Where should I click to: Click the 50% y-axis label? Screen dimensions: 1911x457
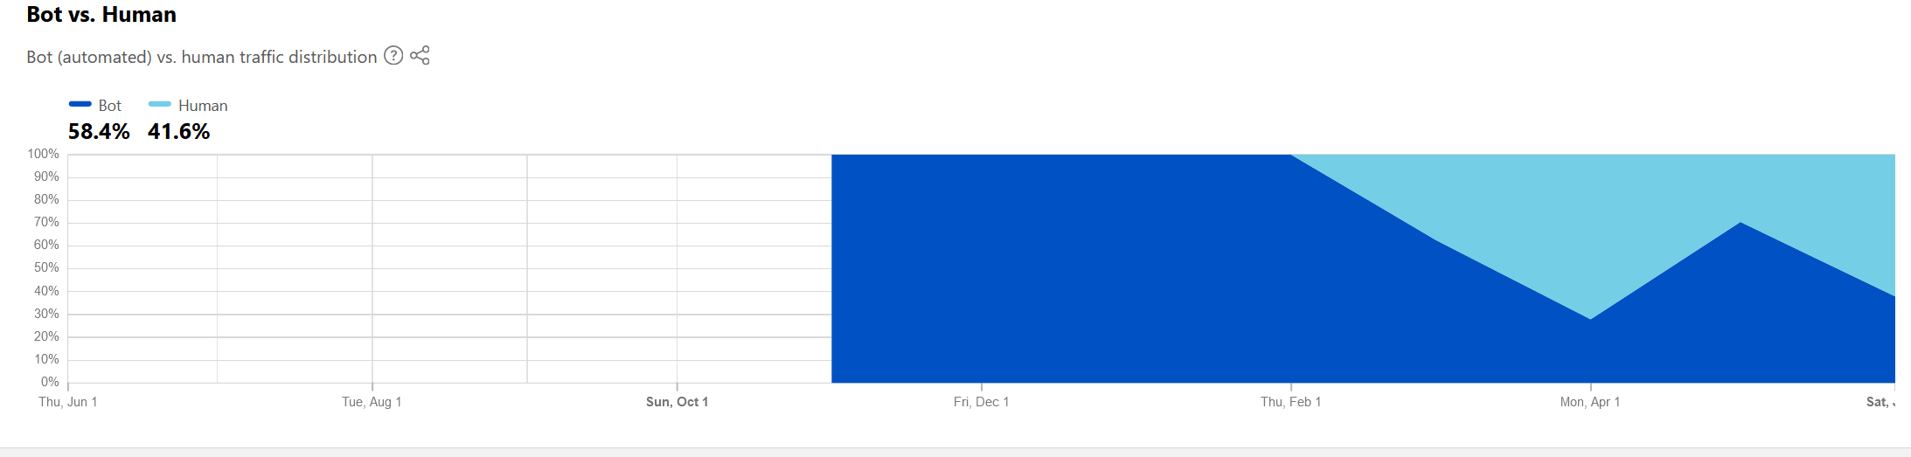46,267
